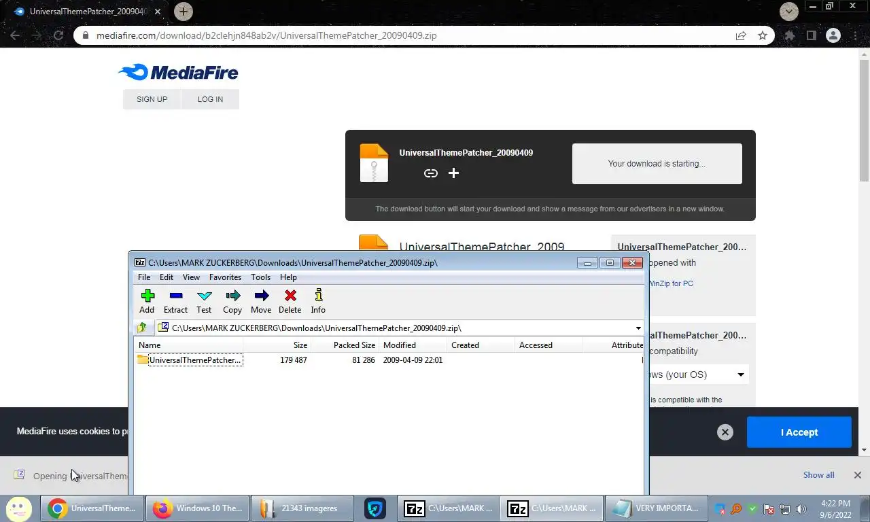This screenshot has width=870, height=522.
Task: Click the taskbar clock 4:22 PM
Action: click(x=835, y=504)
